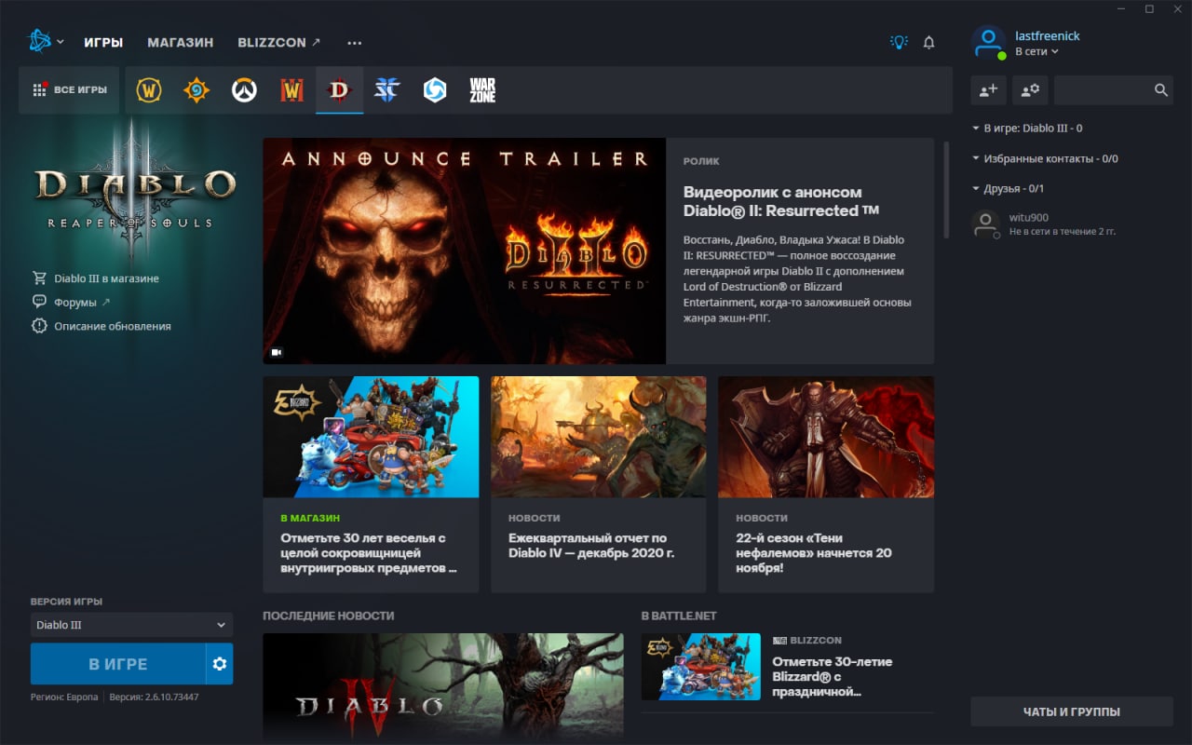The width and height of the screenshot is (1192, 745).
Task: Open the BLIZZCON tab
Action: point(279,42)
